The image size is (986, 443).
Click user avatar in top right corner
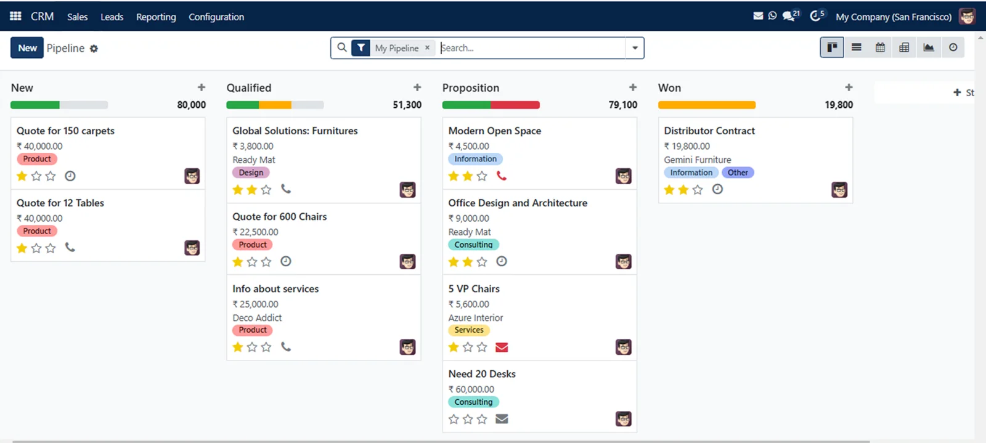coord(967,17)
